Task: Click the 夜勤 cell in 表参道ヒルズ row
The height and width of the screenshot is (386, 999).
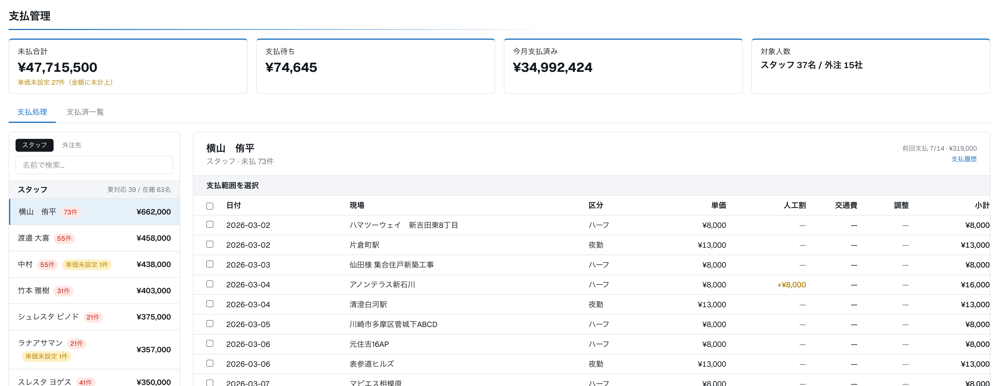Action: click(x=596, y=364)
